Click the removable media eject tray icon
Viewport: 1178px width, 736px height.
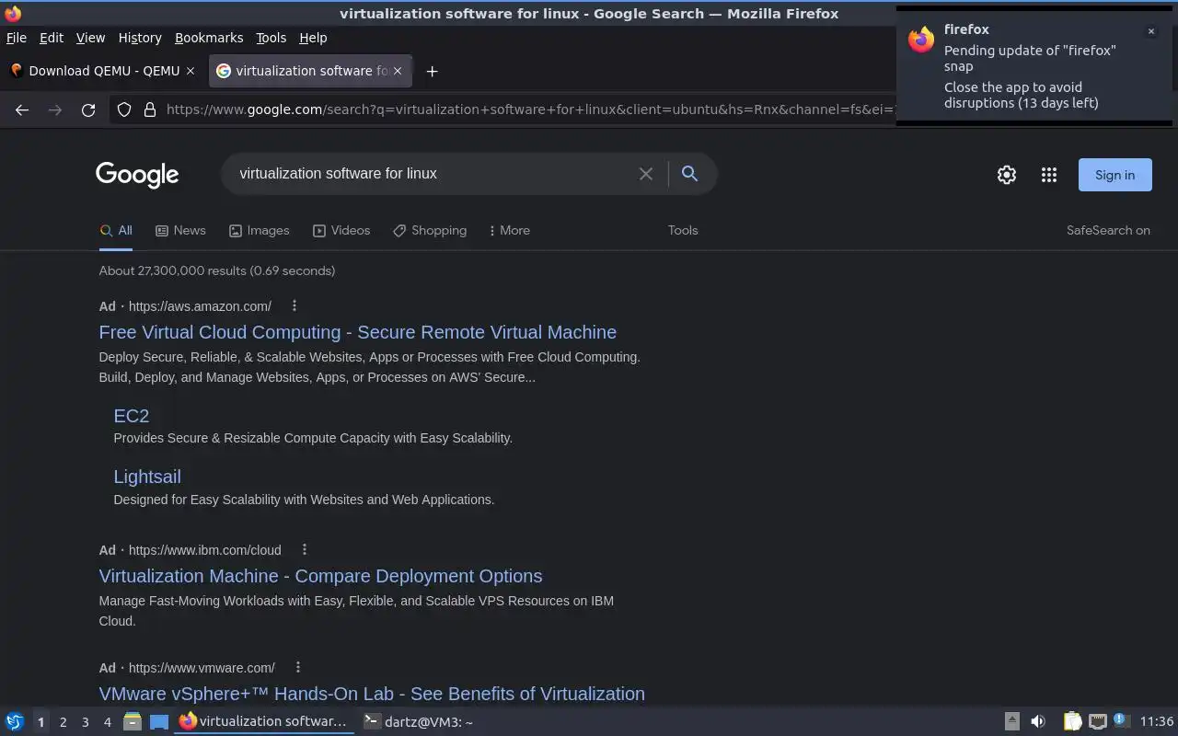pos(1011,722)
